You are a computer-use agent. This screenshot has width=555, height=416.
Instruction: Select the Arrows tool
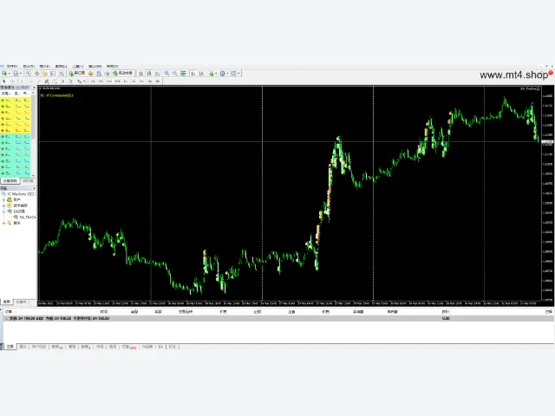(79, 81)
